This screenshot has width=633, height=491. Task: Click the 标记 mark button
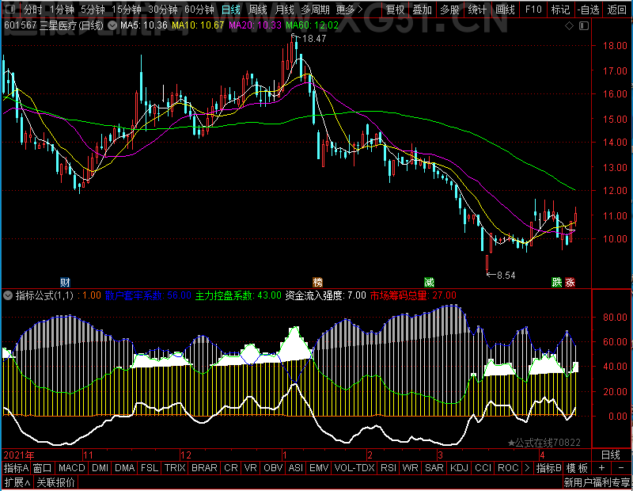[x=560, y=10]
